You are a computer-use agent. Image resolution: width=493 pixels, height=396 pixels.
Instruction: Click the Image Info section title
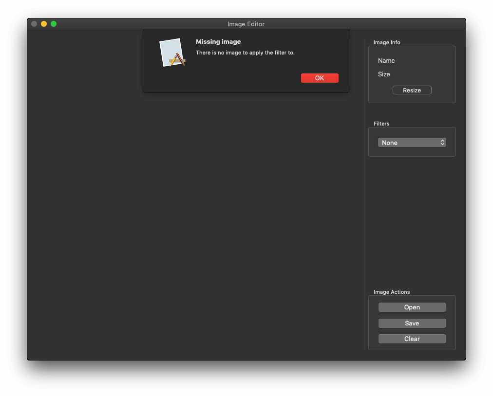click(387, 43)
